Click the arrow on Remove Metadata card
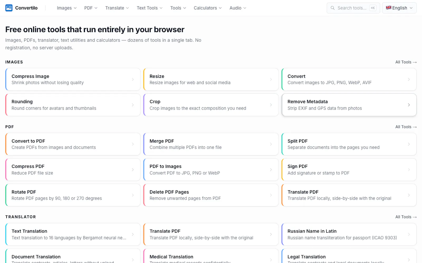 [x=409, y=105]
